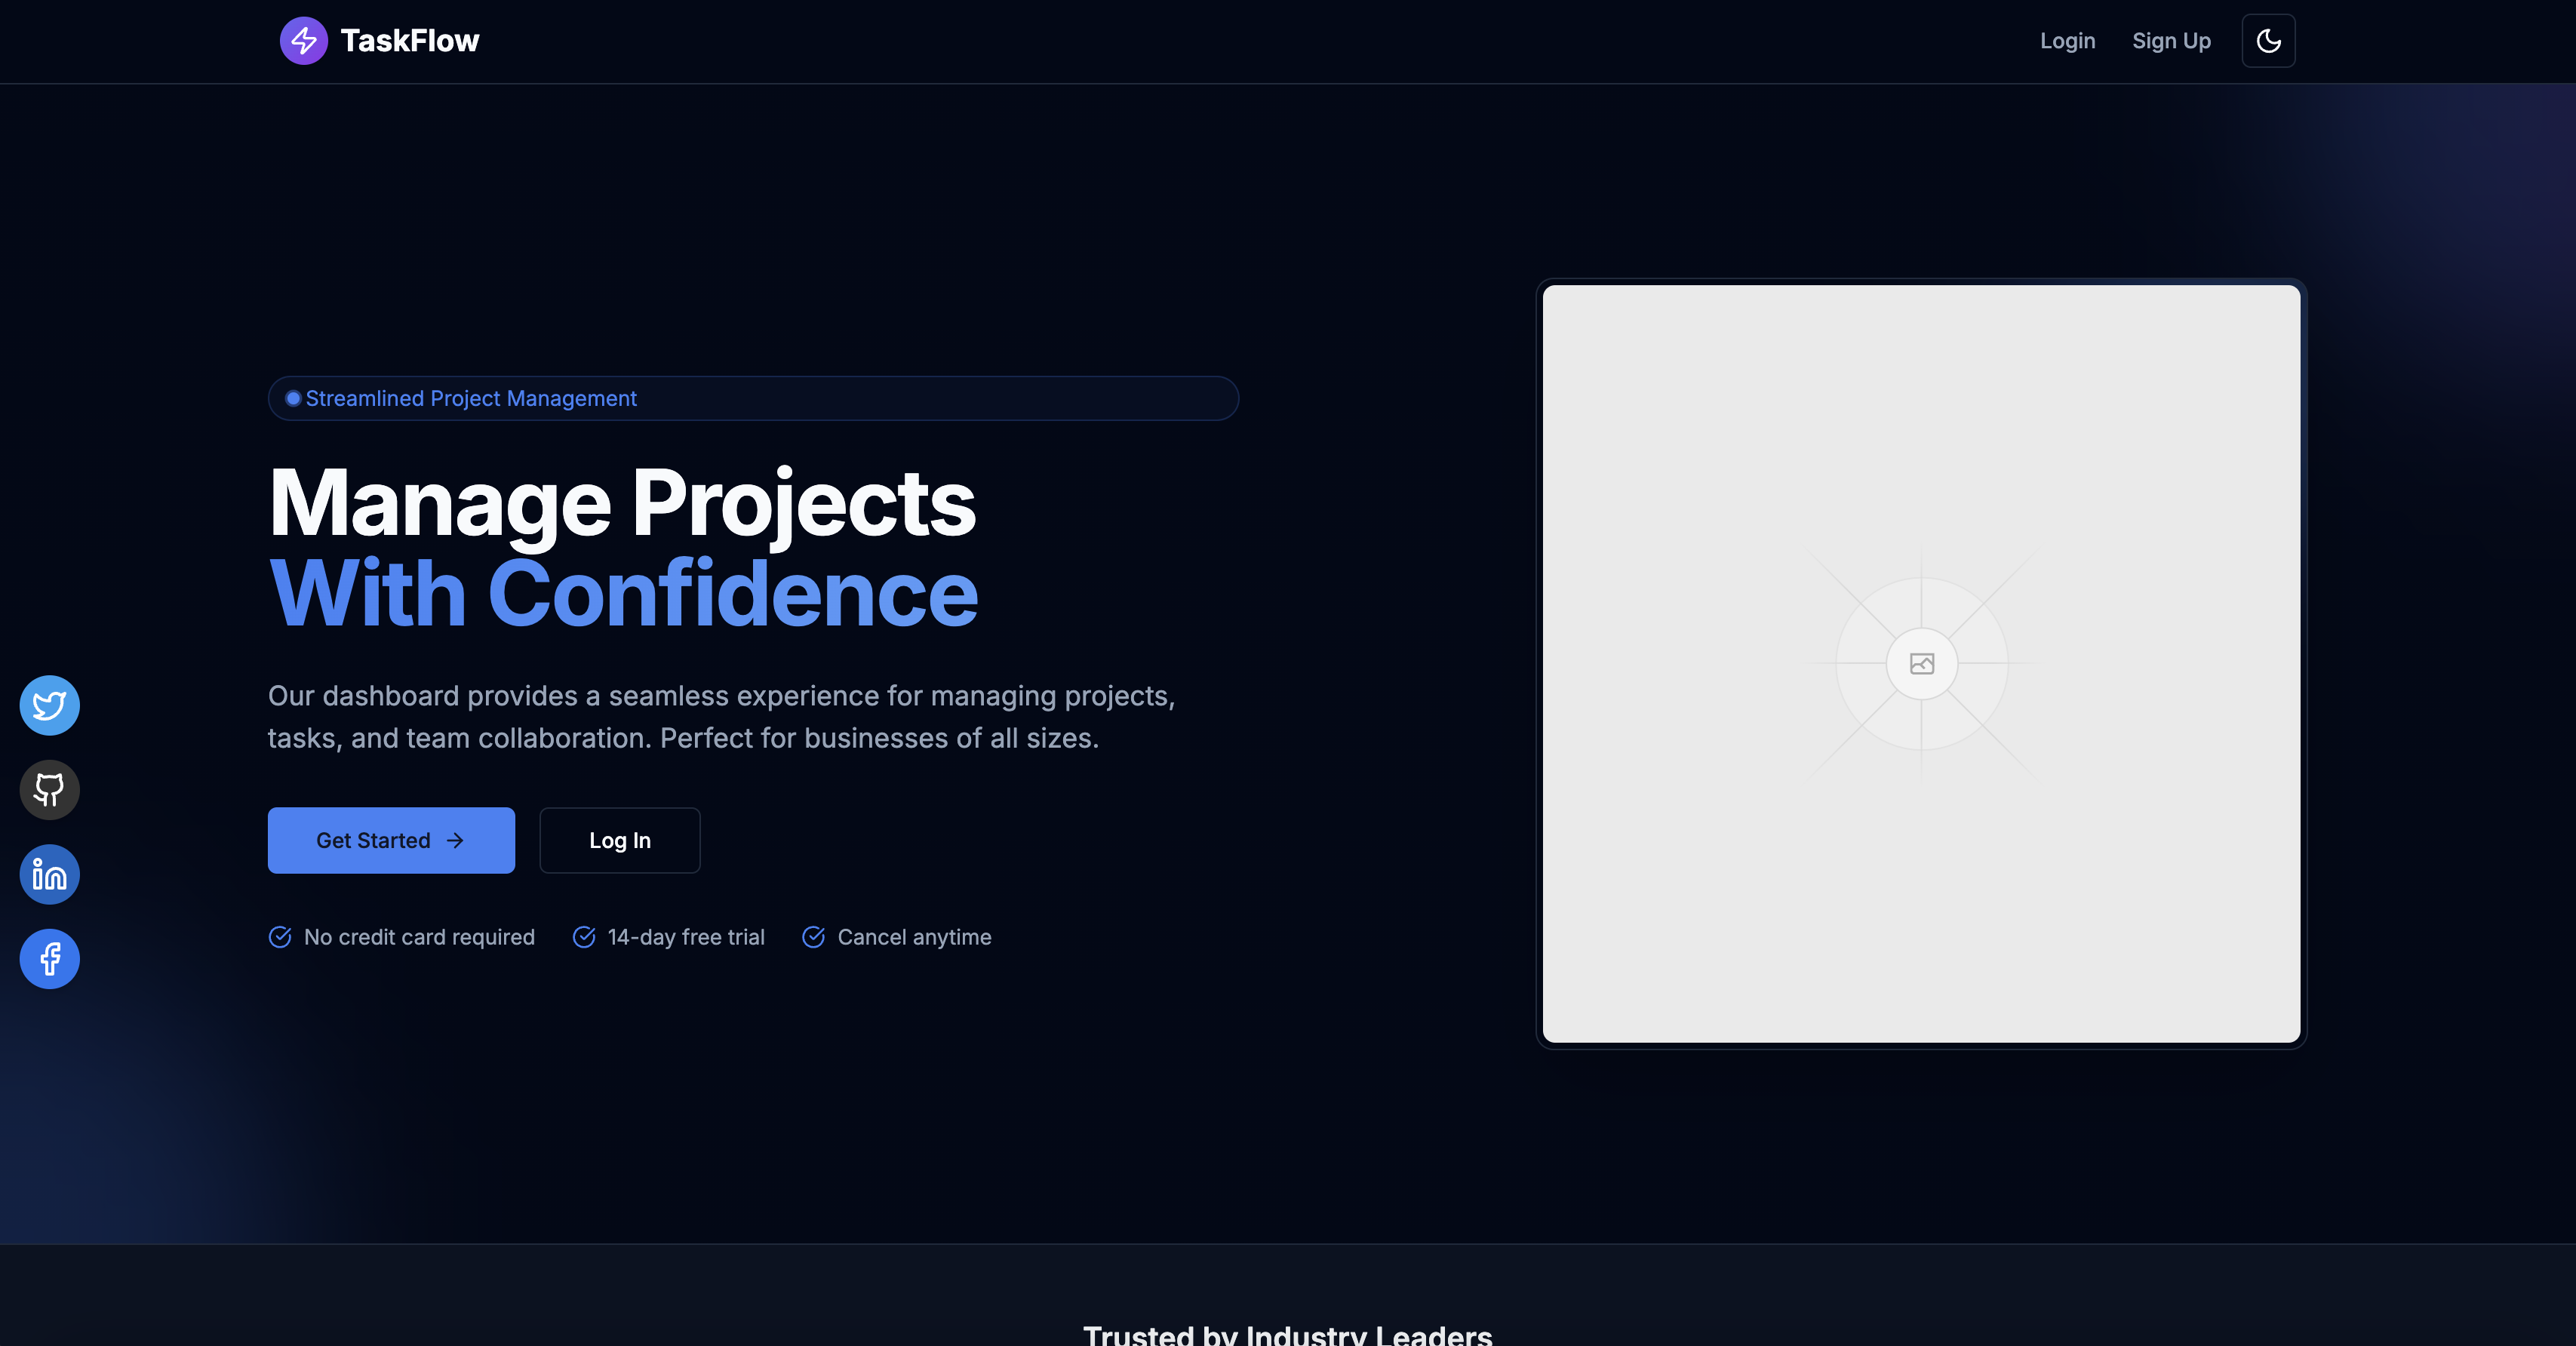Toggle dark mode with the moon icon
This screenshot has width=2576, height=1346.
click(2268, 40)
